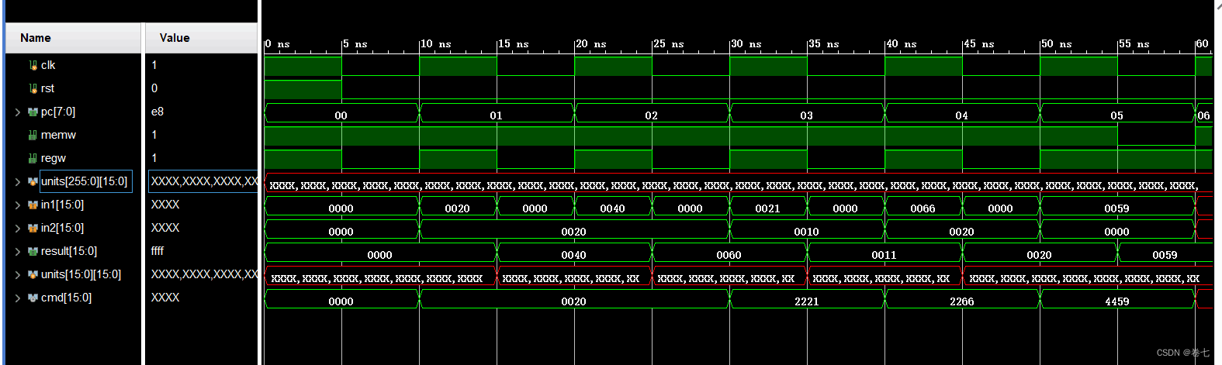The height and width of the screenshot is (365, 1222).
Task: Expand the units[15:0][15:0] array
Action: 18,274
